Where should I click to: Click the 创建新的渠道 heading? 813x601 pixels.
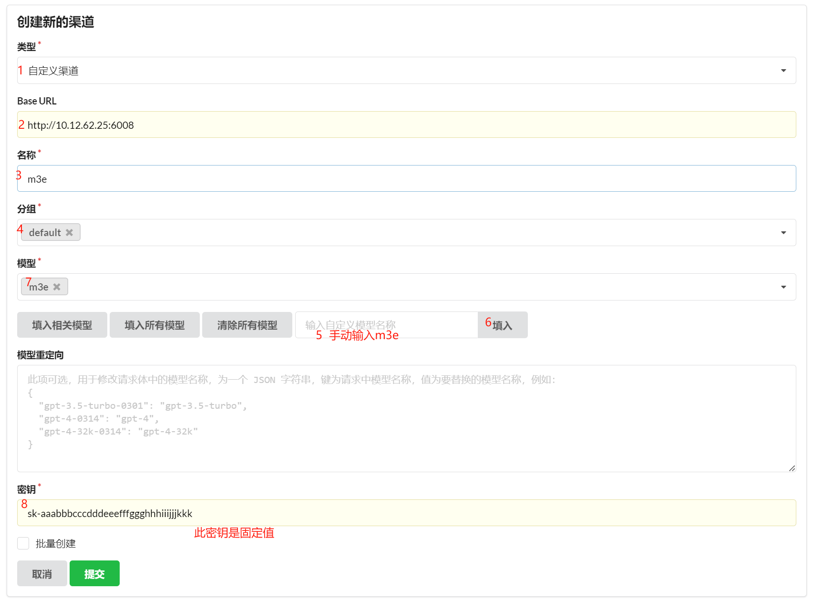[x=56, y=22]
